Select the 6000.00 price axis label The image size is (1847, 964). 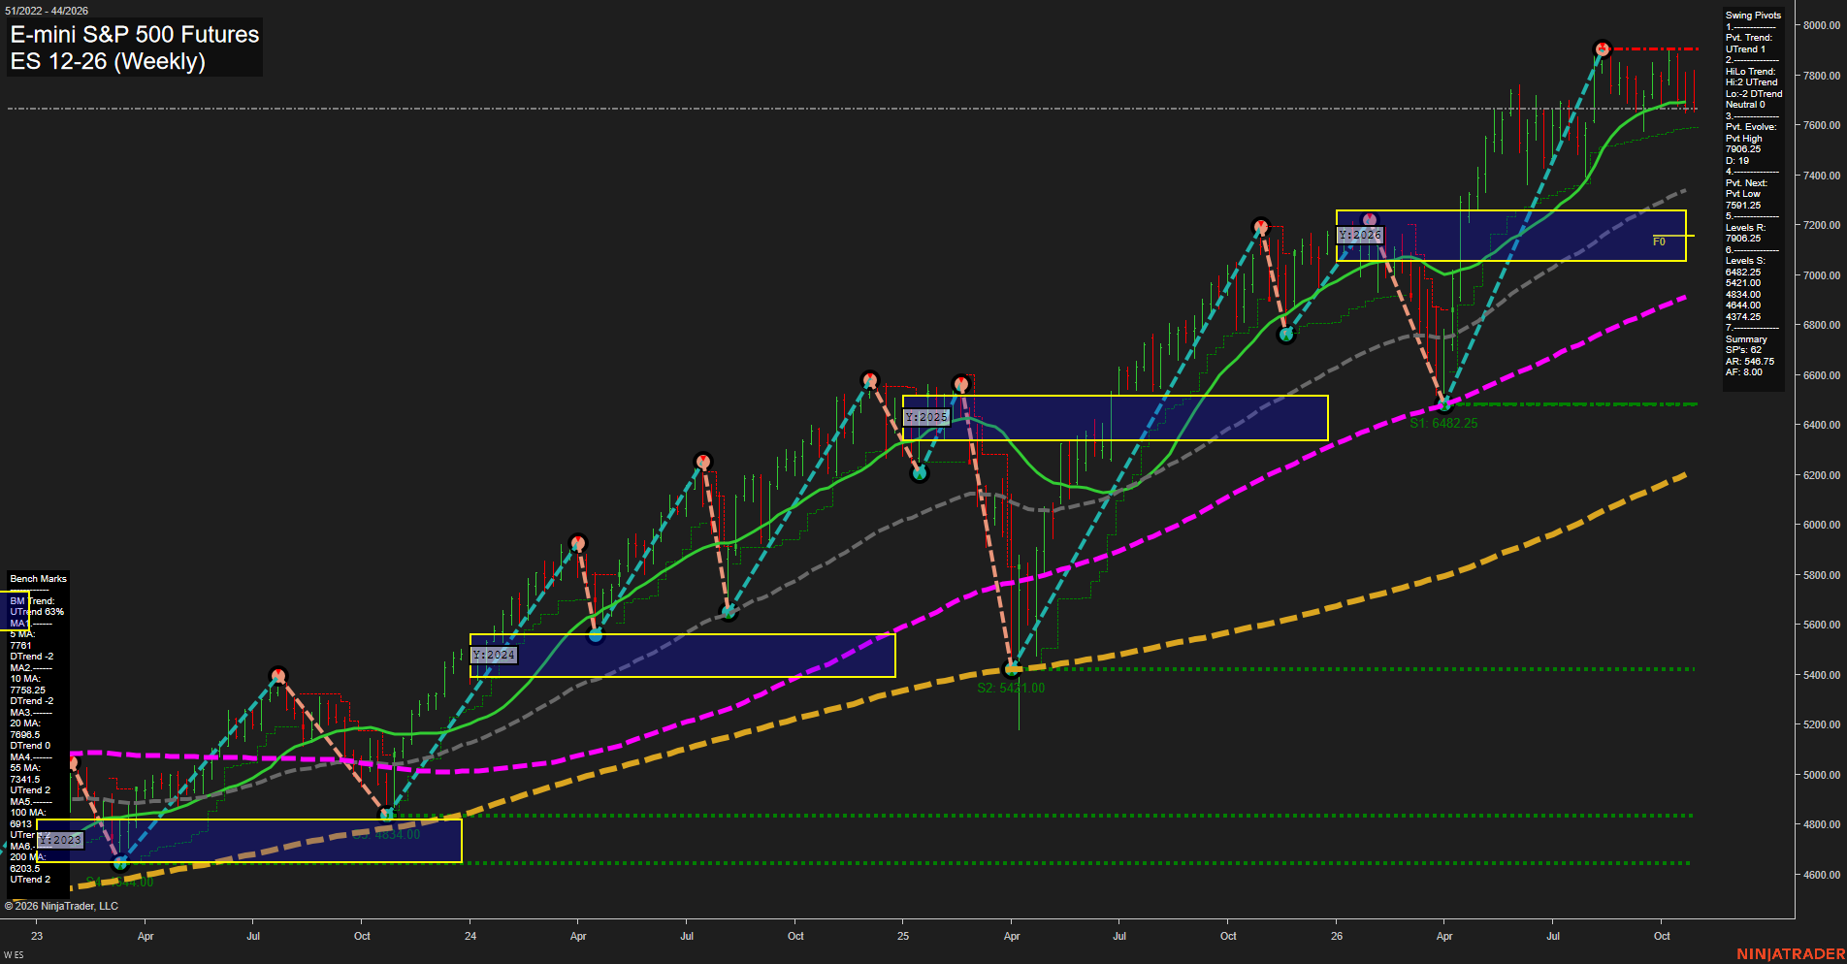1822,525
